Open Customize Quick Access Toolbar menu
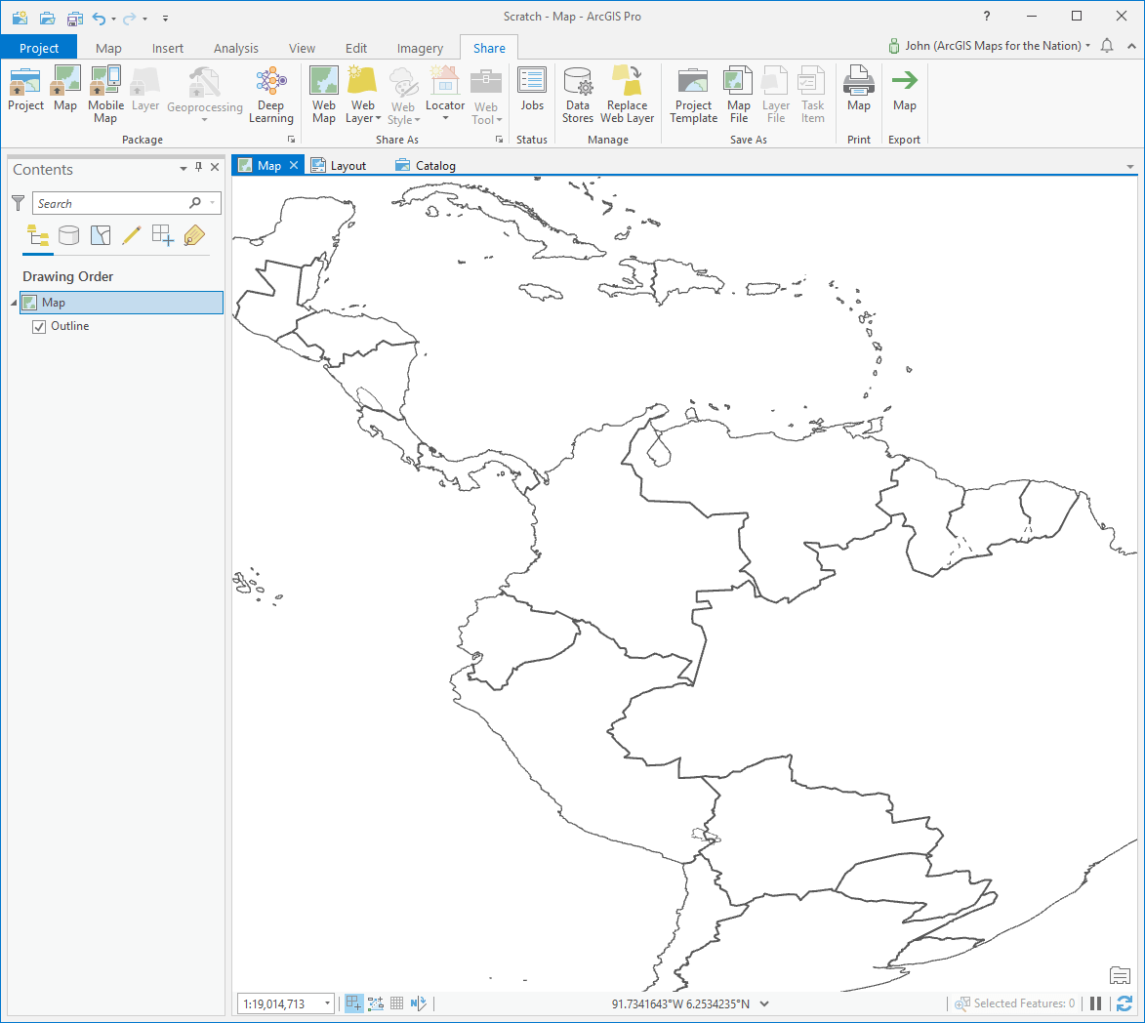 point(165,19)
